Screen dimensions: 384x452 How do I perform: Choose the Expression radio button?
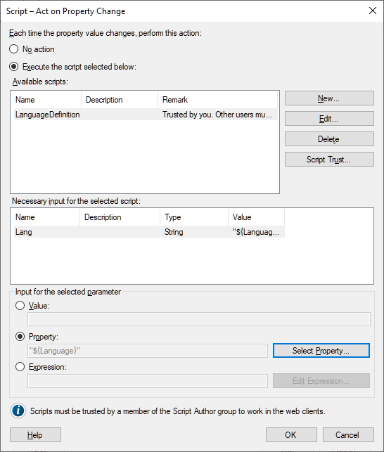(20, 367)
